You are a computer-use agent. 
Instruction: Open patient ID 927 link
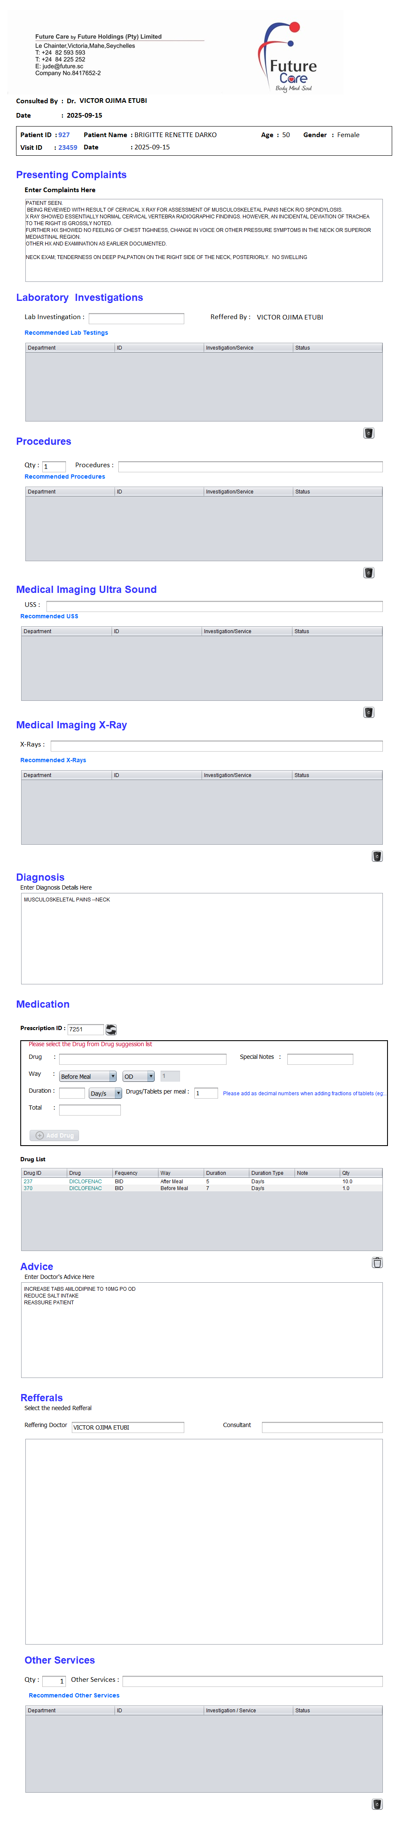click(x=64, y=135)
